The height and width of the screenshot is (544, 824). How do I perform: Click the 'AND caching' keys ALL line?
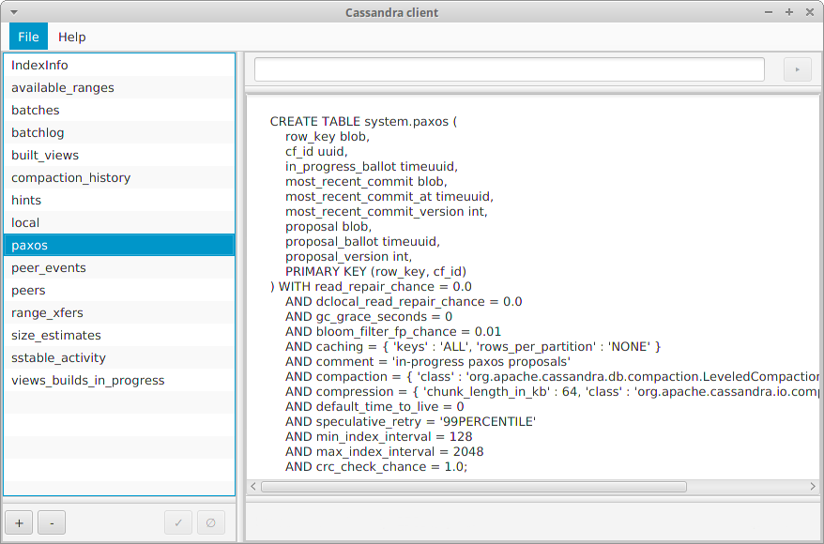click(x=473, y=346)
